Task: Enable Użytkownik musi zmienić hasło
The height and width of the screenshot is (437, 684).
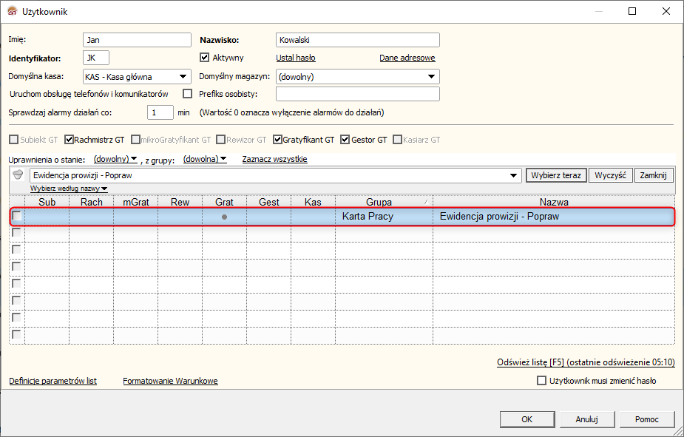Action: point(541,381)
